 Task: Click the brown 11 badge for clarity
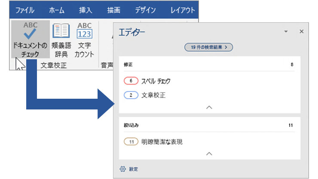point(131,142)
